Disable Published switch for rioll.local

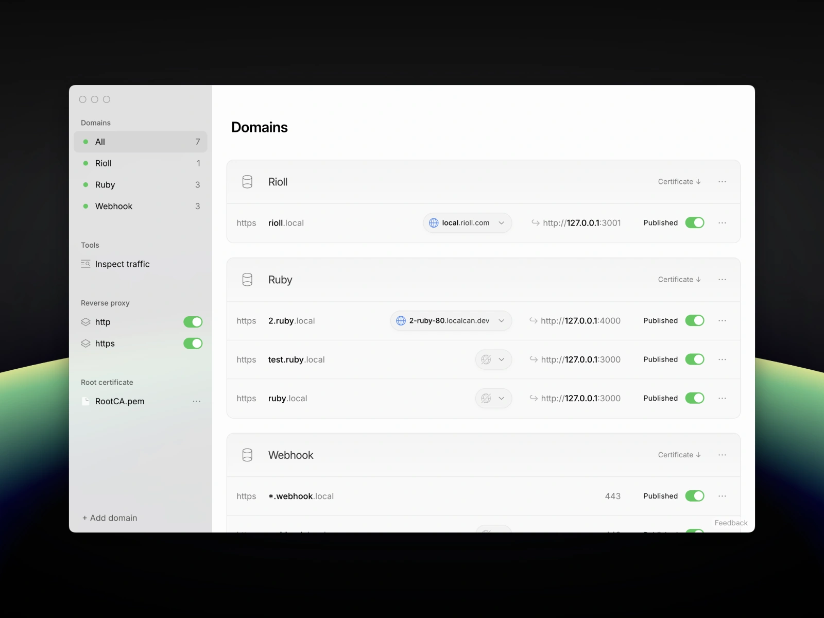coord(695,223)
